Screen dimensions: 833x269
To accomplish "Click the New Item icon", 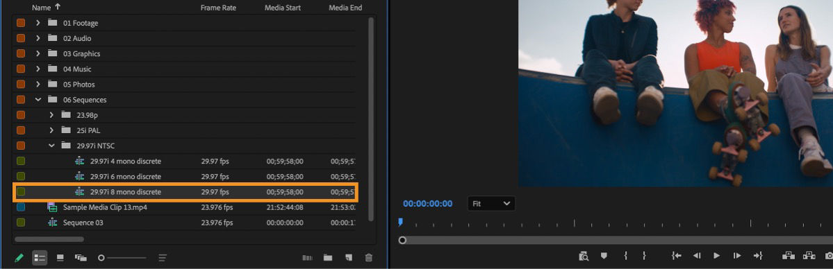I will coord(349,257).
